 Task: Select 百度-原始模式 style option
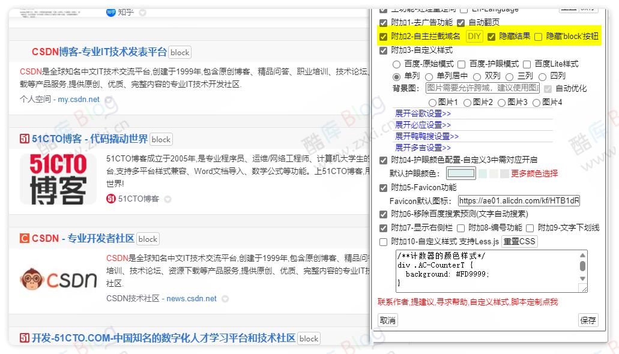(x=396, y=63)
